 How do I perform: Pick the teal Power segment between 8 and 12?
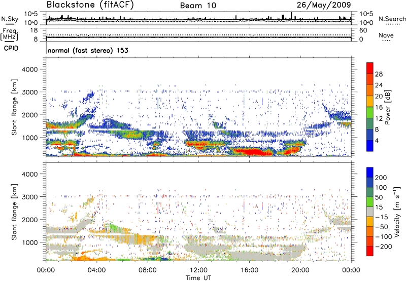pos(370,124)
